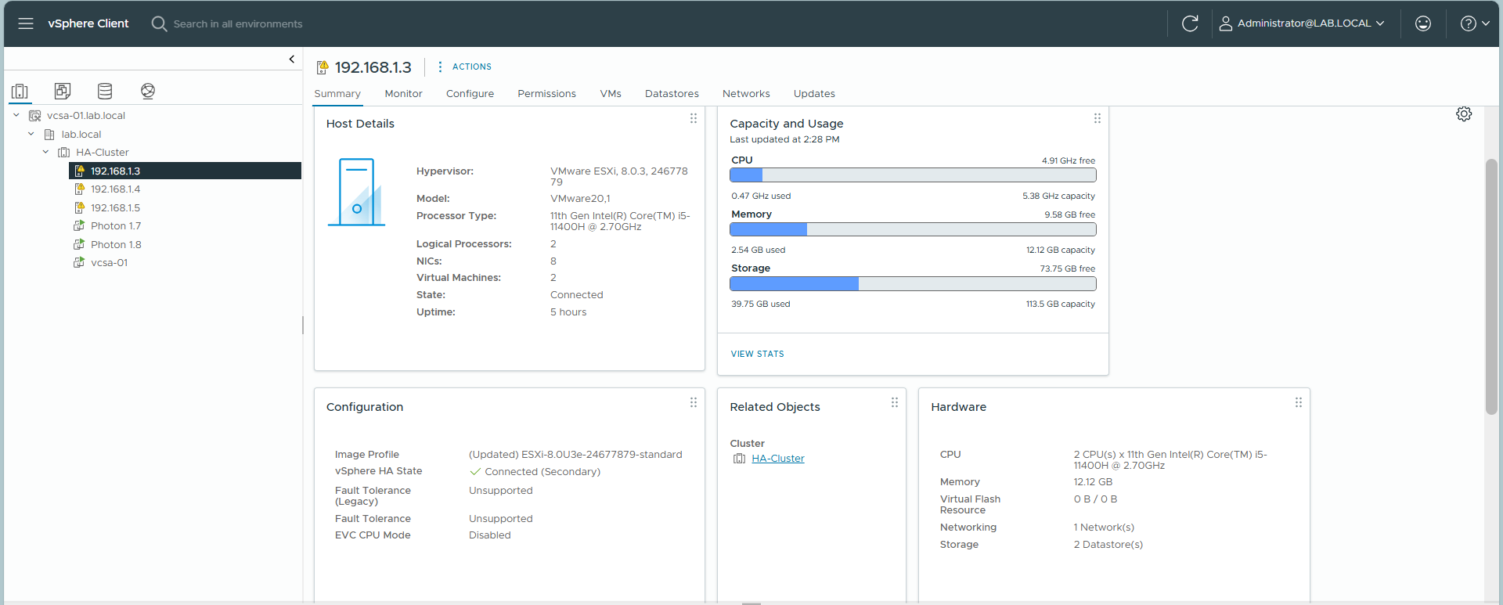Click the refresh icon in top bar
The width and height of the screenshot is (1503, 605).
pos(1190,23)
